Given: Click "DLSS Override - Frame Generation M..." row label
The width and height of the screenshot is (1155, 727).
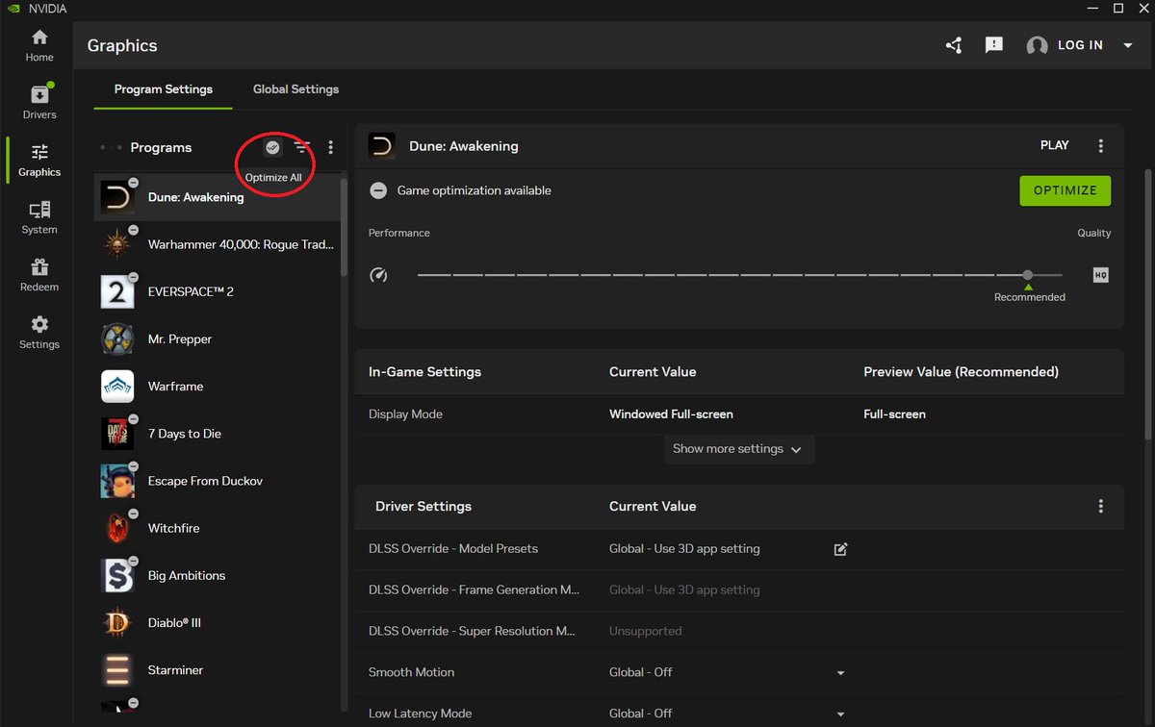Looking at the screenshot, I should tap(475, 590).
